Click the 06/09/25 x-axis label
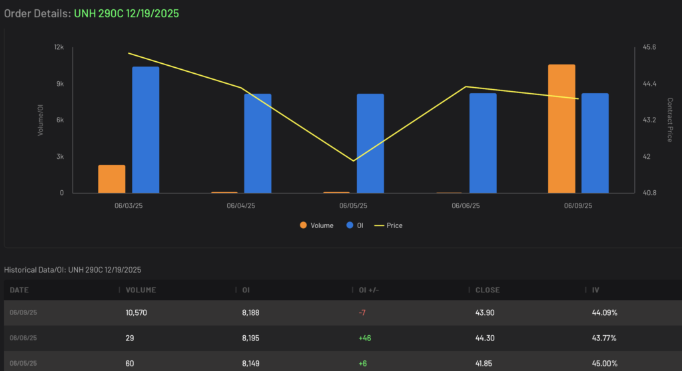Image resolution: width=682 pixels, height=371 pixels. coord(578,206)
